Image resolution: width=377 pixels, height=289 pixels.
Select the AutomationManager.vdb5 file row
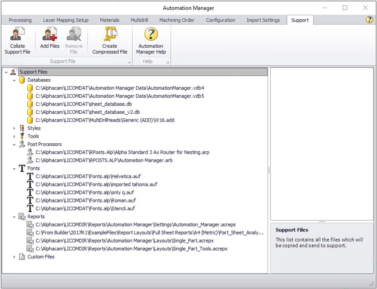(x=120, y=96)
